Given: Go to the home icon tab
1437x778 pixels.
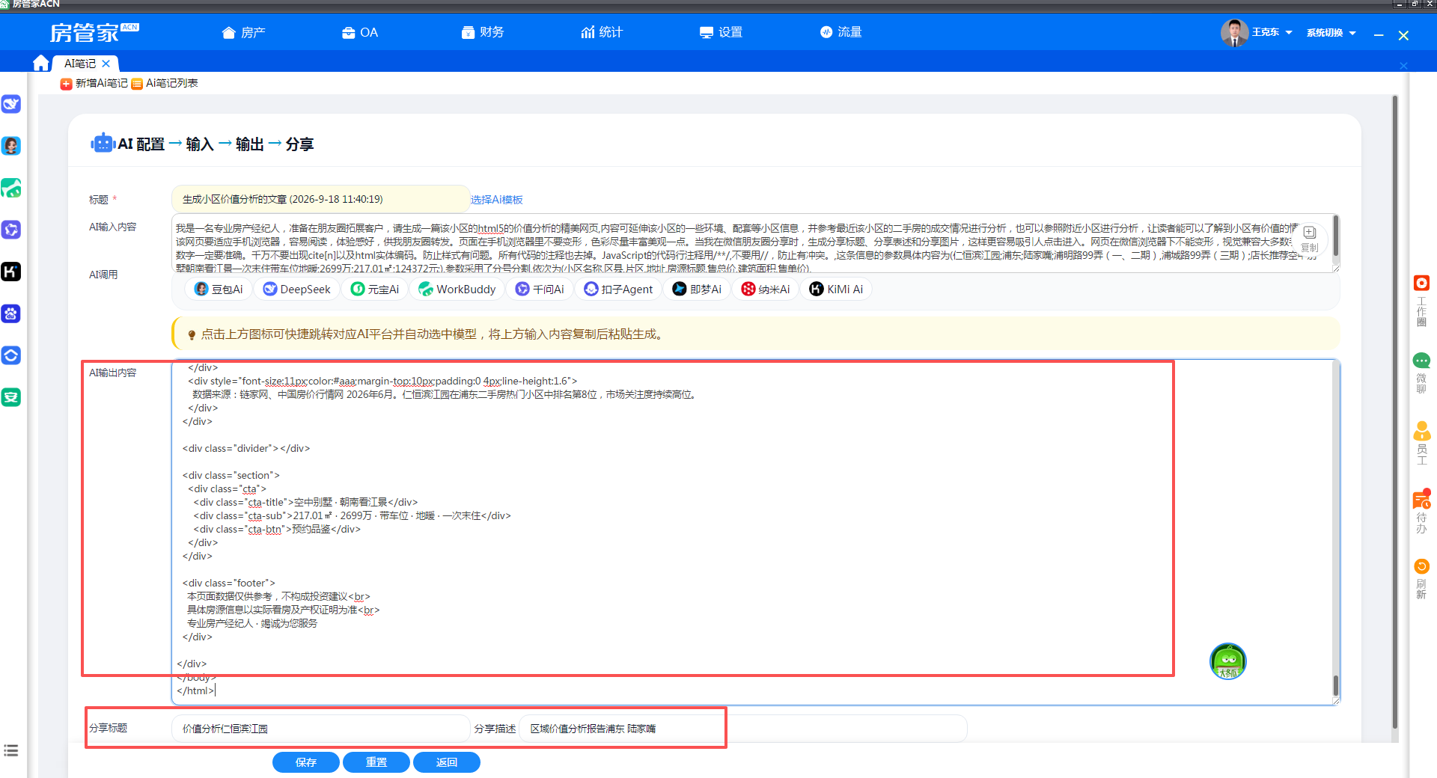Looking at the screenshot, I should 41,63.
